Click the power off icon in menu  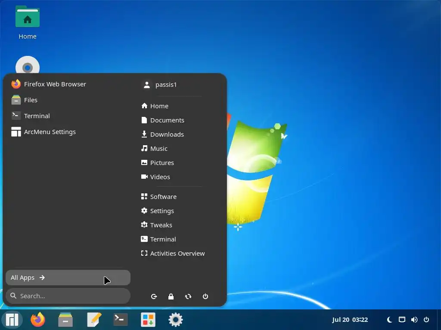205,296
